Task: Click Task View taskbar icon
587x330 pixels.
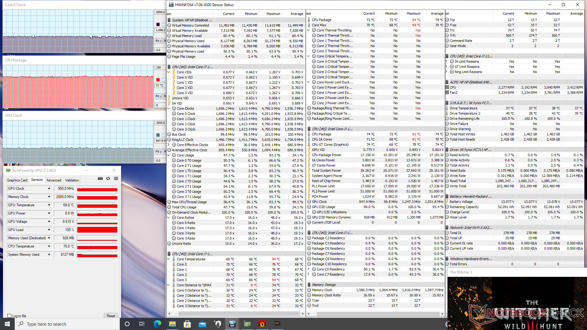Action: [x=142, y=324]
